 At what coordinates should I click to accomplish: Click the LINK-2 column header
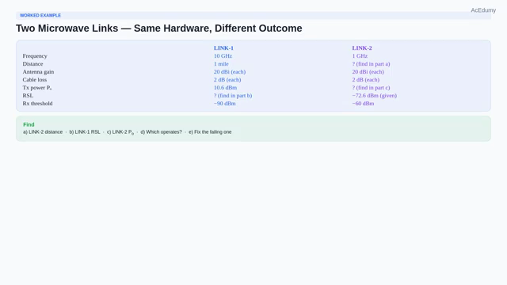(x=362, y=47)
